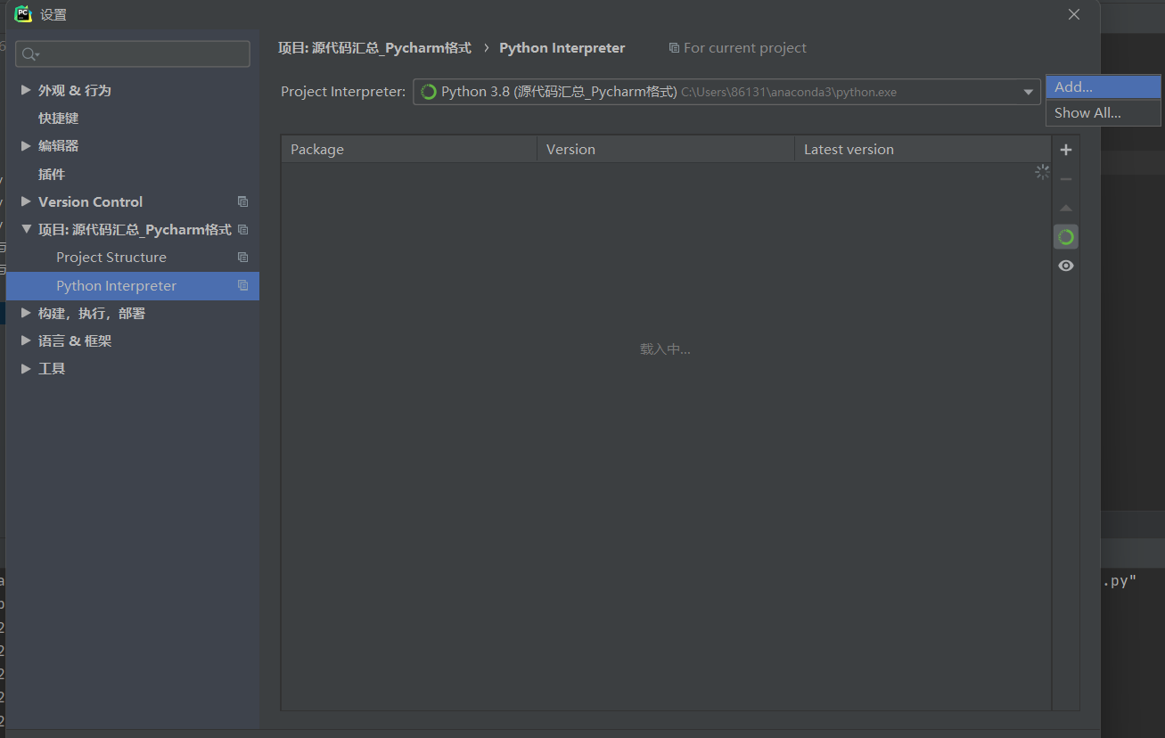Click the For current project label
1165x738 pixels.
(745, 48)
